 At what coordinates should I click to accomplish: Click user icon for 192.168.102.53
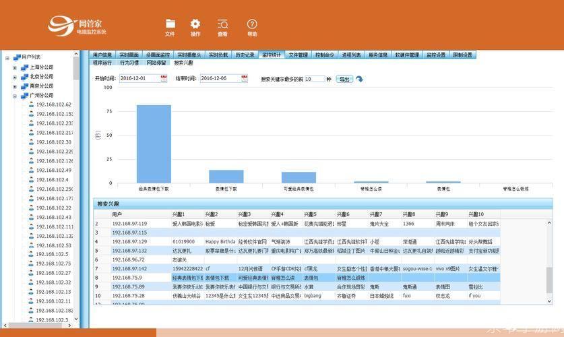click(x=31, y=245)
